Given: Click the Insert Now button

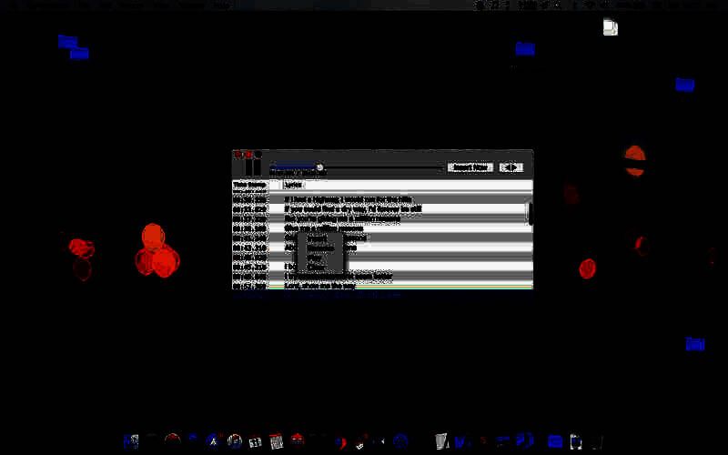Looking at the screenshot, I should coord(470,167).
